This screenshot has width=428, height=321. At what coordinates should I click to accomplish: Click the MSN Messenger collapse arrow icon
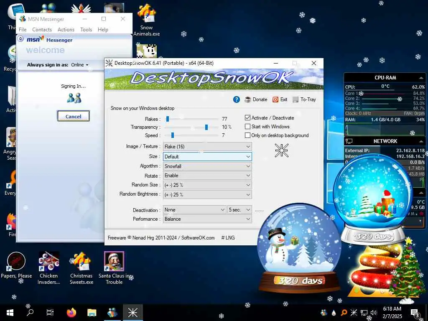tap(20, 39)
